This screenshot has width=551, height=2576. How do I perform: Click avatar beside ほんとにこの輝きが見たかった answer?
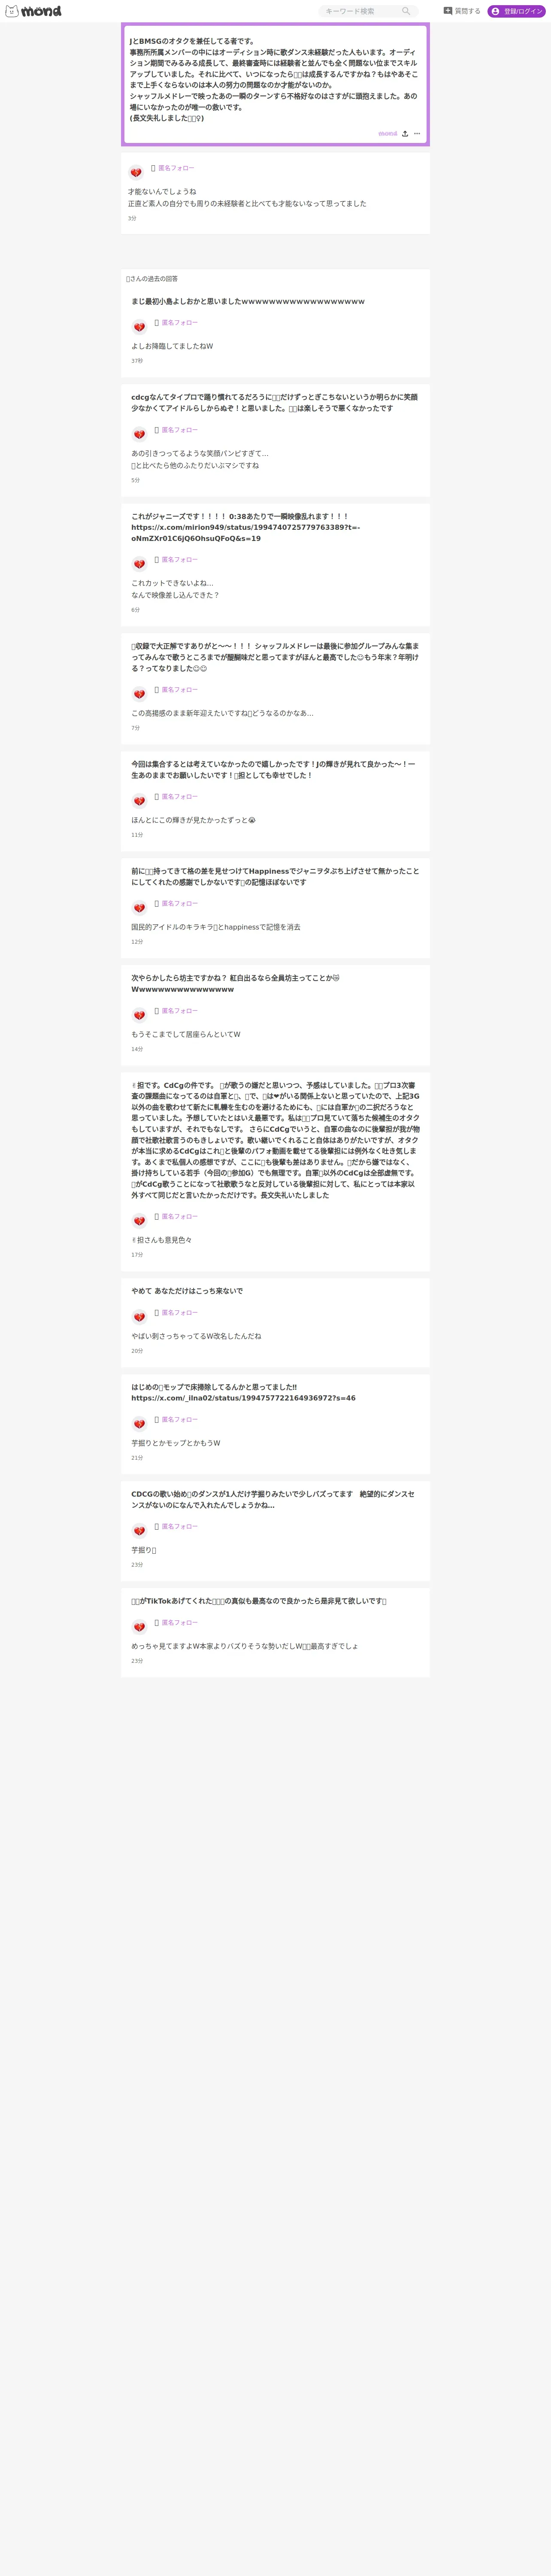[140, 801]
